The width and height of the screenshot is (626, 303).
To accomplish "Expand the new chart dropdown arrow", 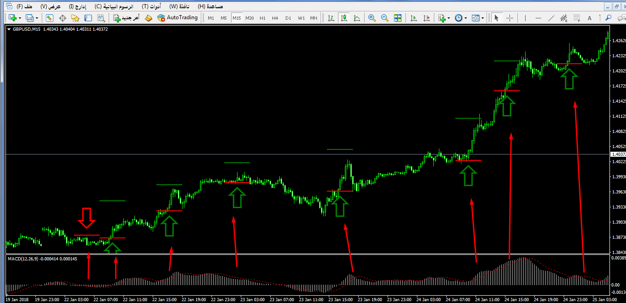I will (x=20, y=18).
